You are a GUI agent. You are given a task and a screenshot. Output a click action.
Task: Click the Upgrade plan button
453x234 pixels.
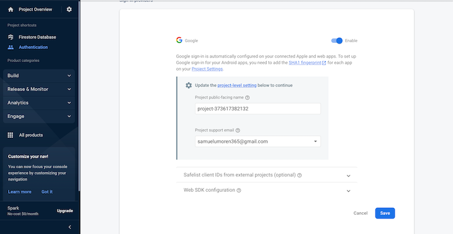[65, 211]
